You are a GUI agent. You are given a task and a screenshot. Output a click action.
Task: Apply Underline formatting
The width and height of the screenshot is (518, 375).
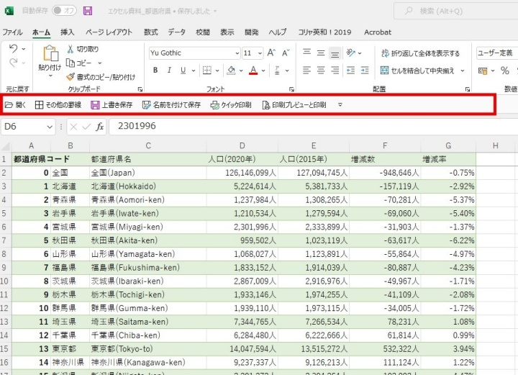pos(183,71)
